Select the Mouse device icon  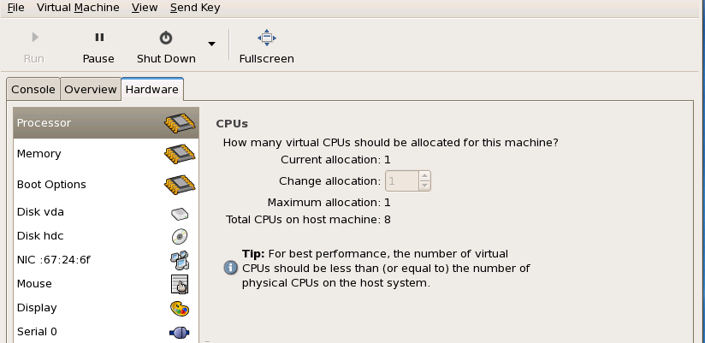pyautogui.click(x=179, y=284)
